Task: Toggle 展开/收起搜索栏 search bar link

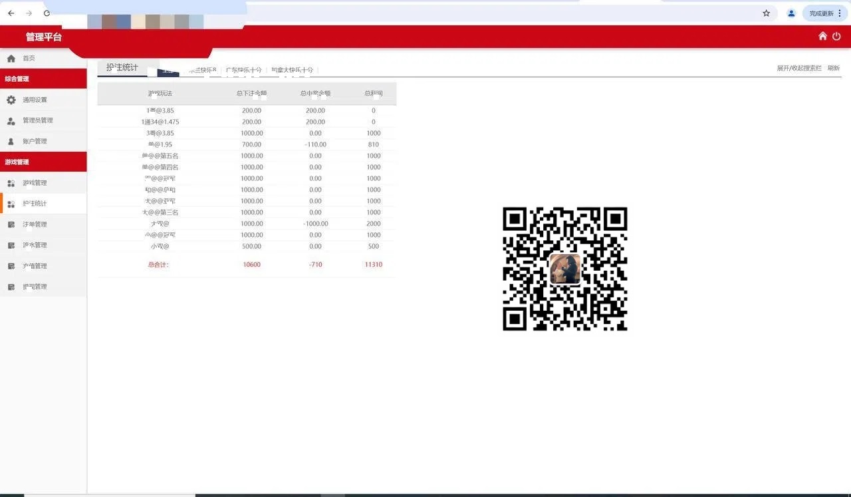Action: (x=799, y=69)
